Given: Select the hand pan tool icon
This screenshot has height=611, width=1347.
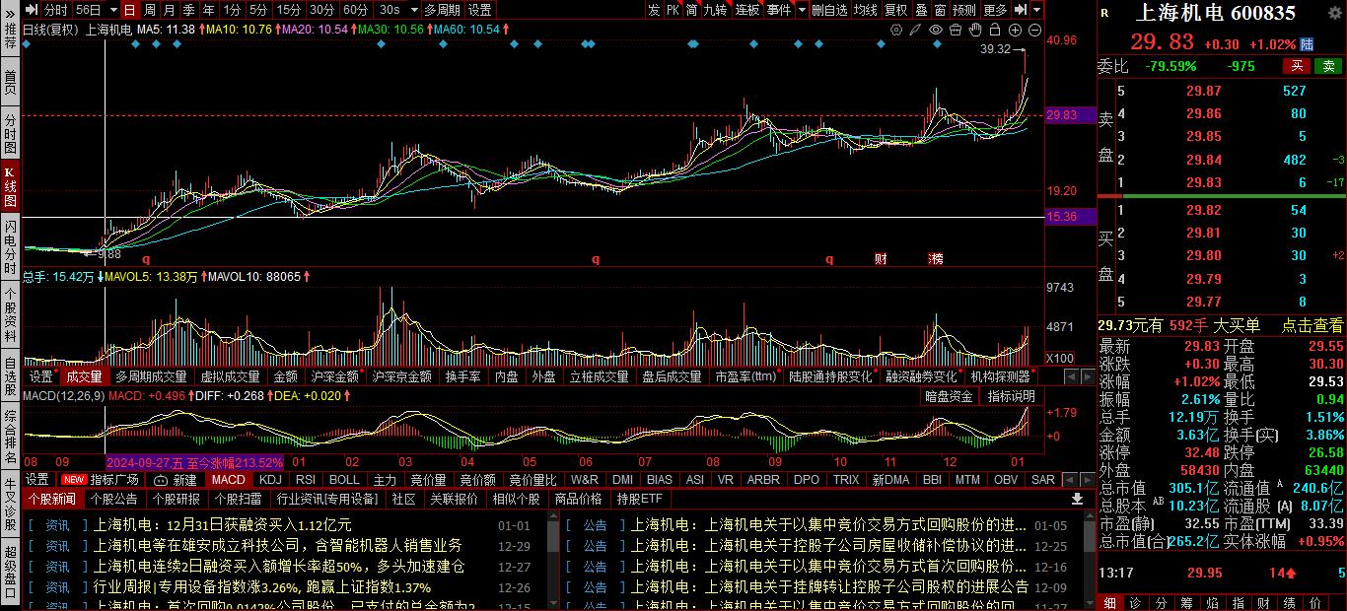Looking at the screenshot, I should 975,30.
